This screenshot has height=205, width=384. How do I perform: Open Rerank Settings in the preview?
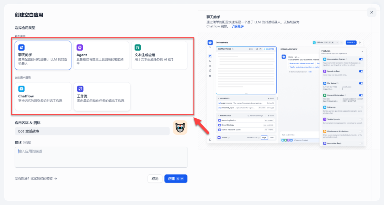tap(255, 115)
